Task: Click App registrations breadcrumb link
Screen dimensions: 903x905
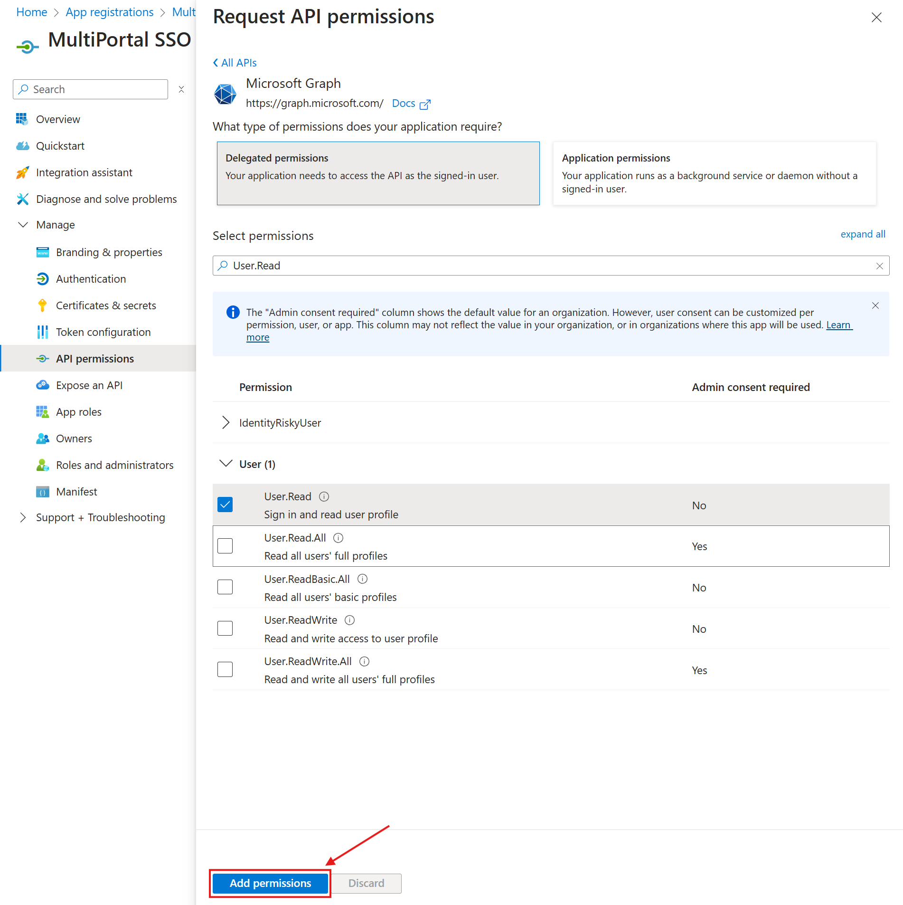Action: coord(110,12)
